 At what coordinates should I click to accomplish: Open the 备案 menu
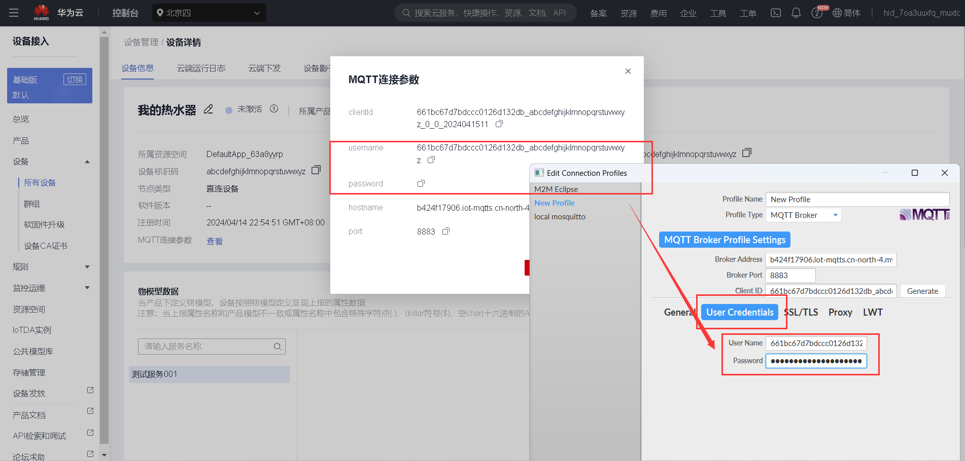[599, 13]
